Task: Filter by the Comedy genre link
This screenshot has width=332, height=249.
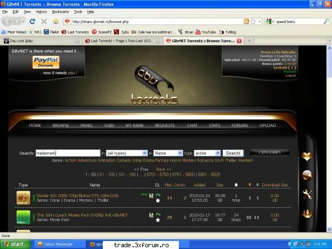Action: pyautogui.click(x=123, y=160)
